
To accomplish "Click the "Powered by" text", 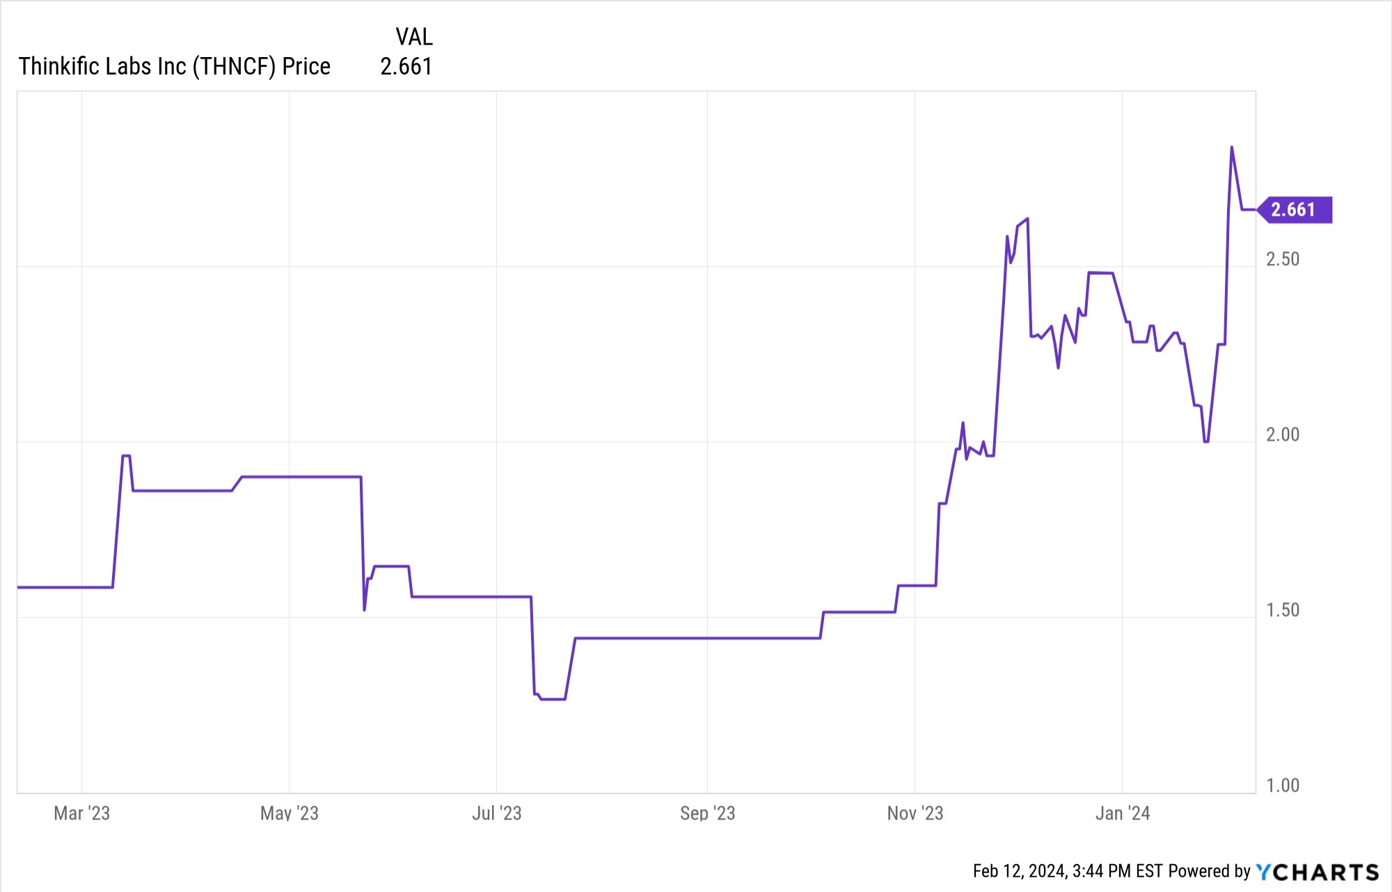I will (1210, 871).
